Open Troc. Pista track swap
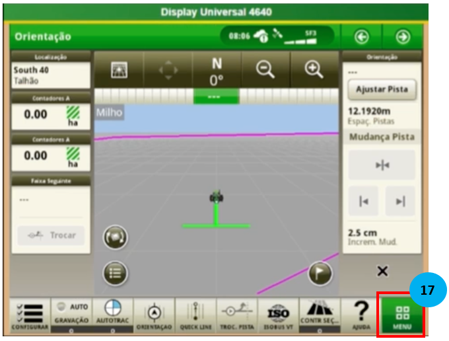 click(236, 315)
